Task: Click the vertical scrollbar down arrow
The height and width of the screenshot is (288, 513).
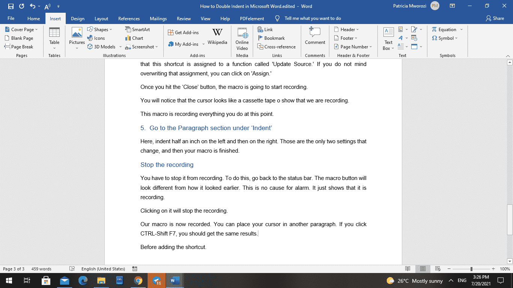Action: pyautogui.click(x=510, y=261)
